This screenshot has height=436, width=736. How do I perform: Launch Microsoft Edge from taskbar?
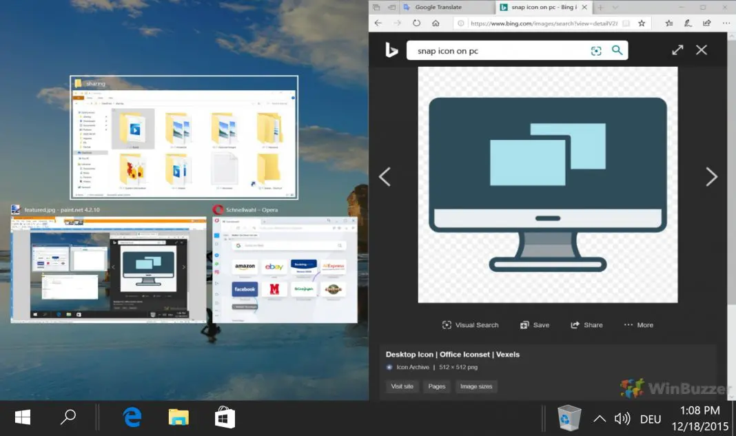coord(132,417)
